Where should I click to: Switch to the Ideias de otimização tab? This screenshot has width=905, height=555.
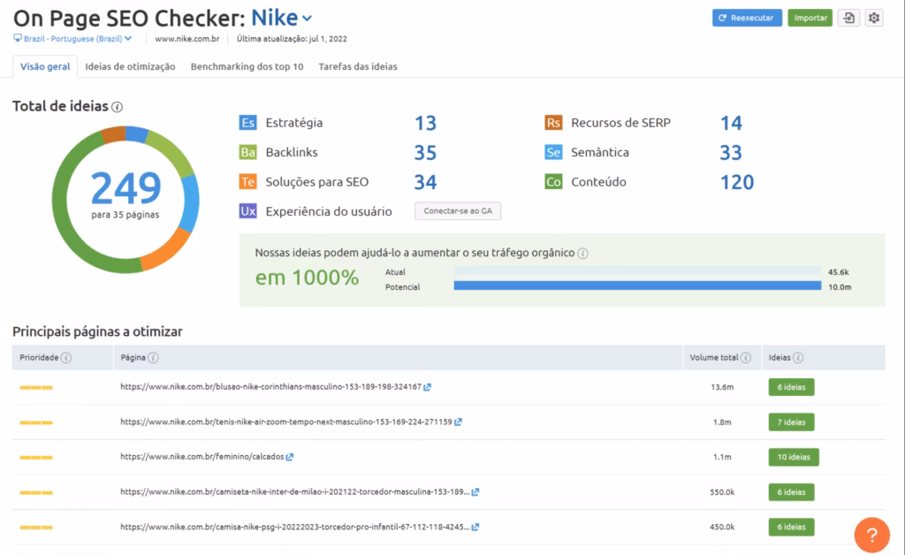tap(129, 66)
